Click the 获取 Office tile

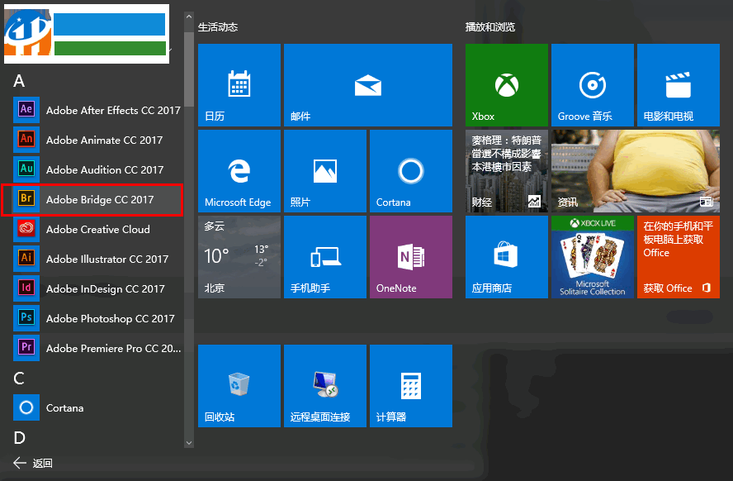pos(679,257)
